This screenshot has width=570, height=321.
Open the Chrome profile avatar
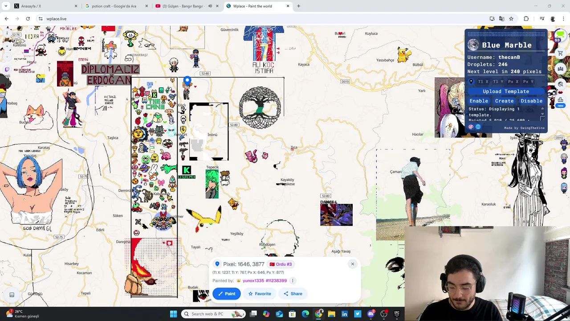coord(553,19)
